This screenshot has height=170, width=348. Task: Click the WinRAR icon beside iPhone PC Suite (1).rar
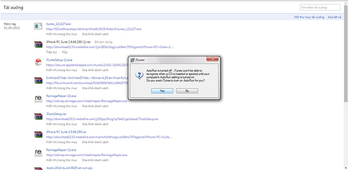coord(38,44)
